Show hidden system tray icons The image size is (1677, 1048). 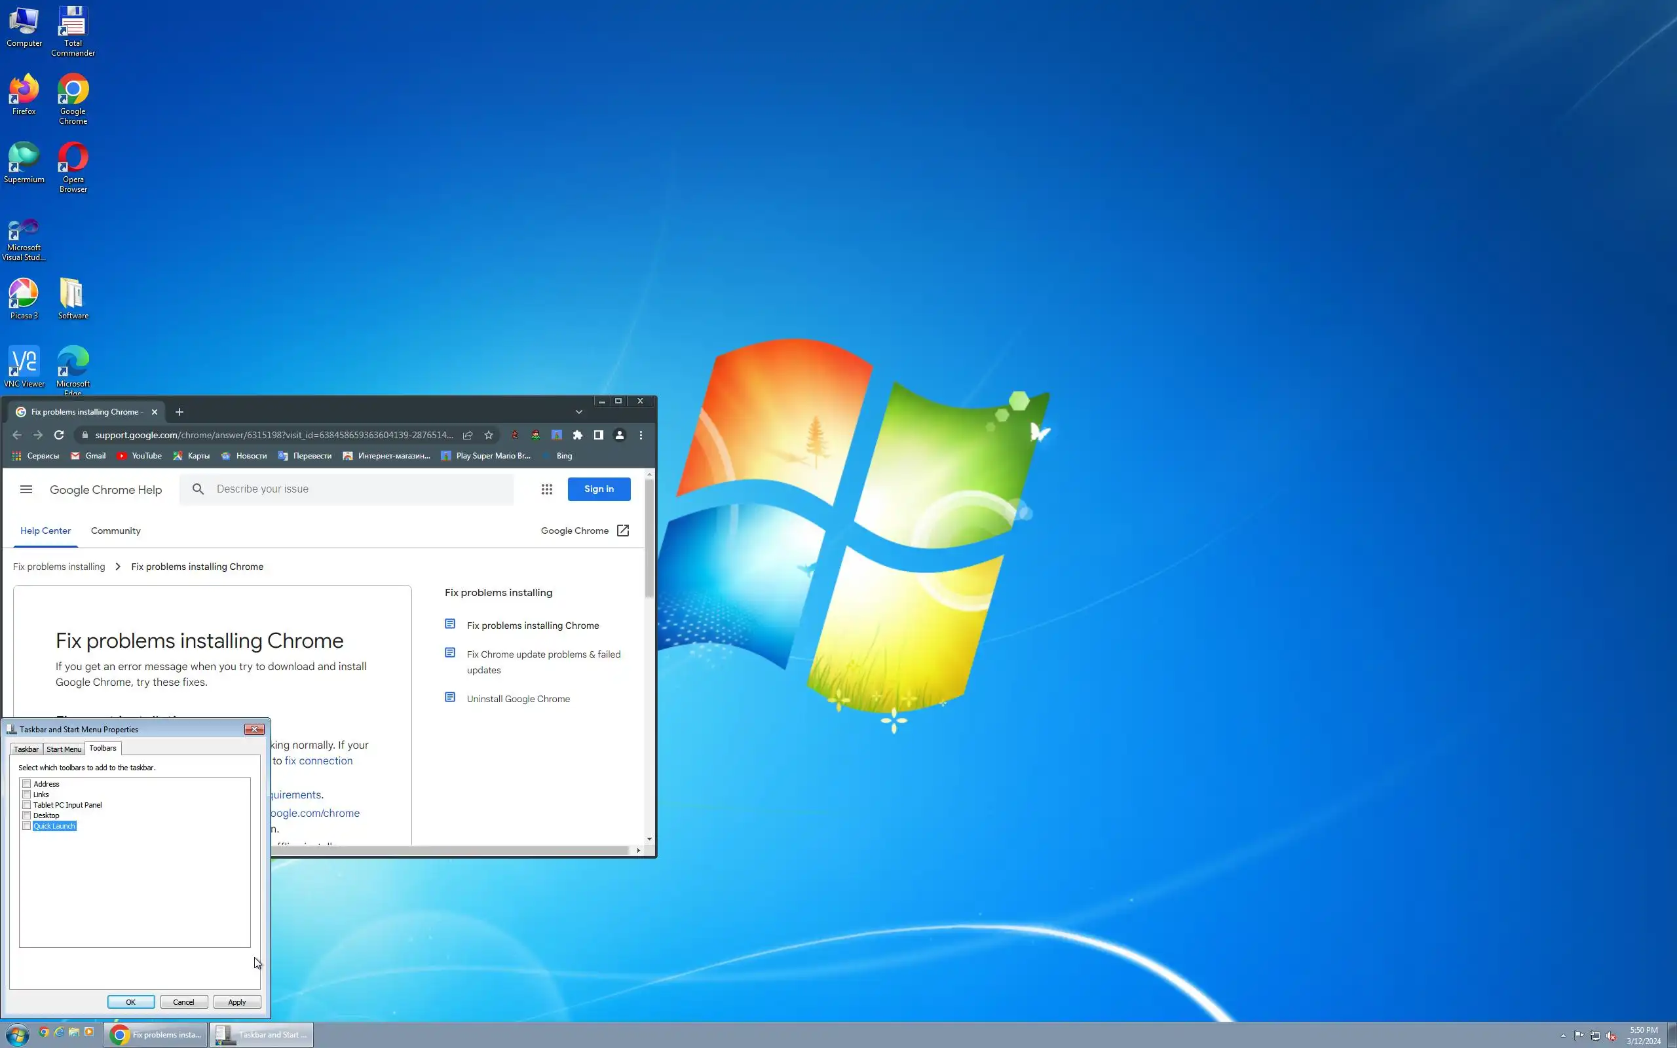pos(1562,1036)
